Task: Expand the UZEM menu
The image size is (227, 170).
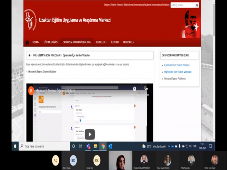Action: [36, 42]
